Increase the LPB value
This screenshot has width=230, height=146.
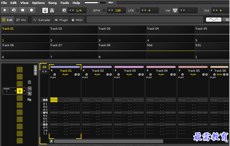point(146,10)
